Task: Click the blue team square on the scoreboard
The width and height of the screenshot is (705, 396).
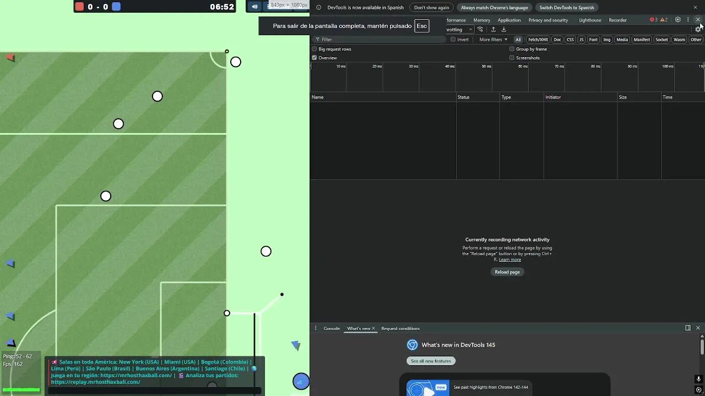Action: 116,7
